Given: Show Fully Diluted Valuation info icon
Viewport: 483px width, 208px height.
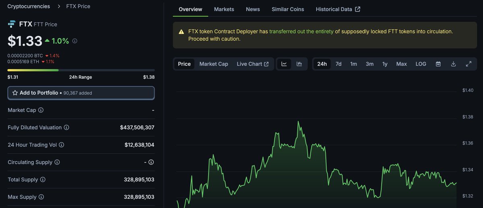Looking at the screenshot, I should tap(66, 128).
